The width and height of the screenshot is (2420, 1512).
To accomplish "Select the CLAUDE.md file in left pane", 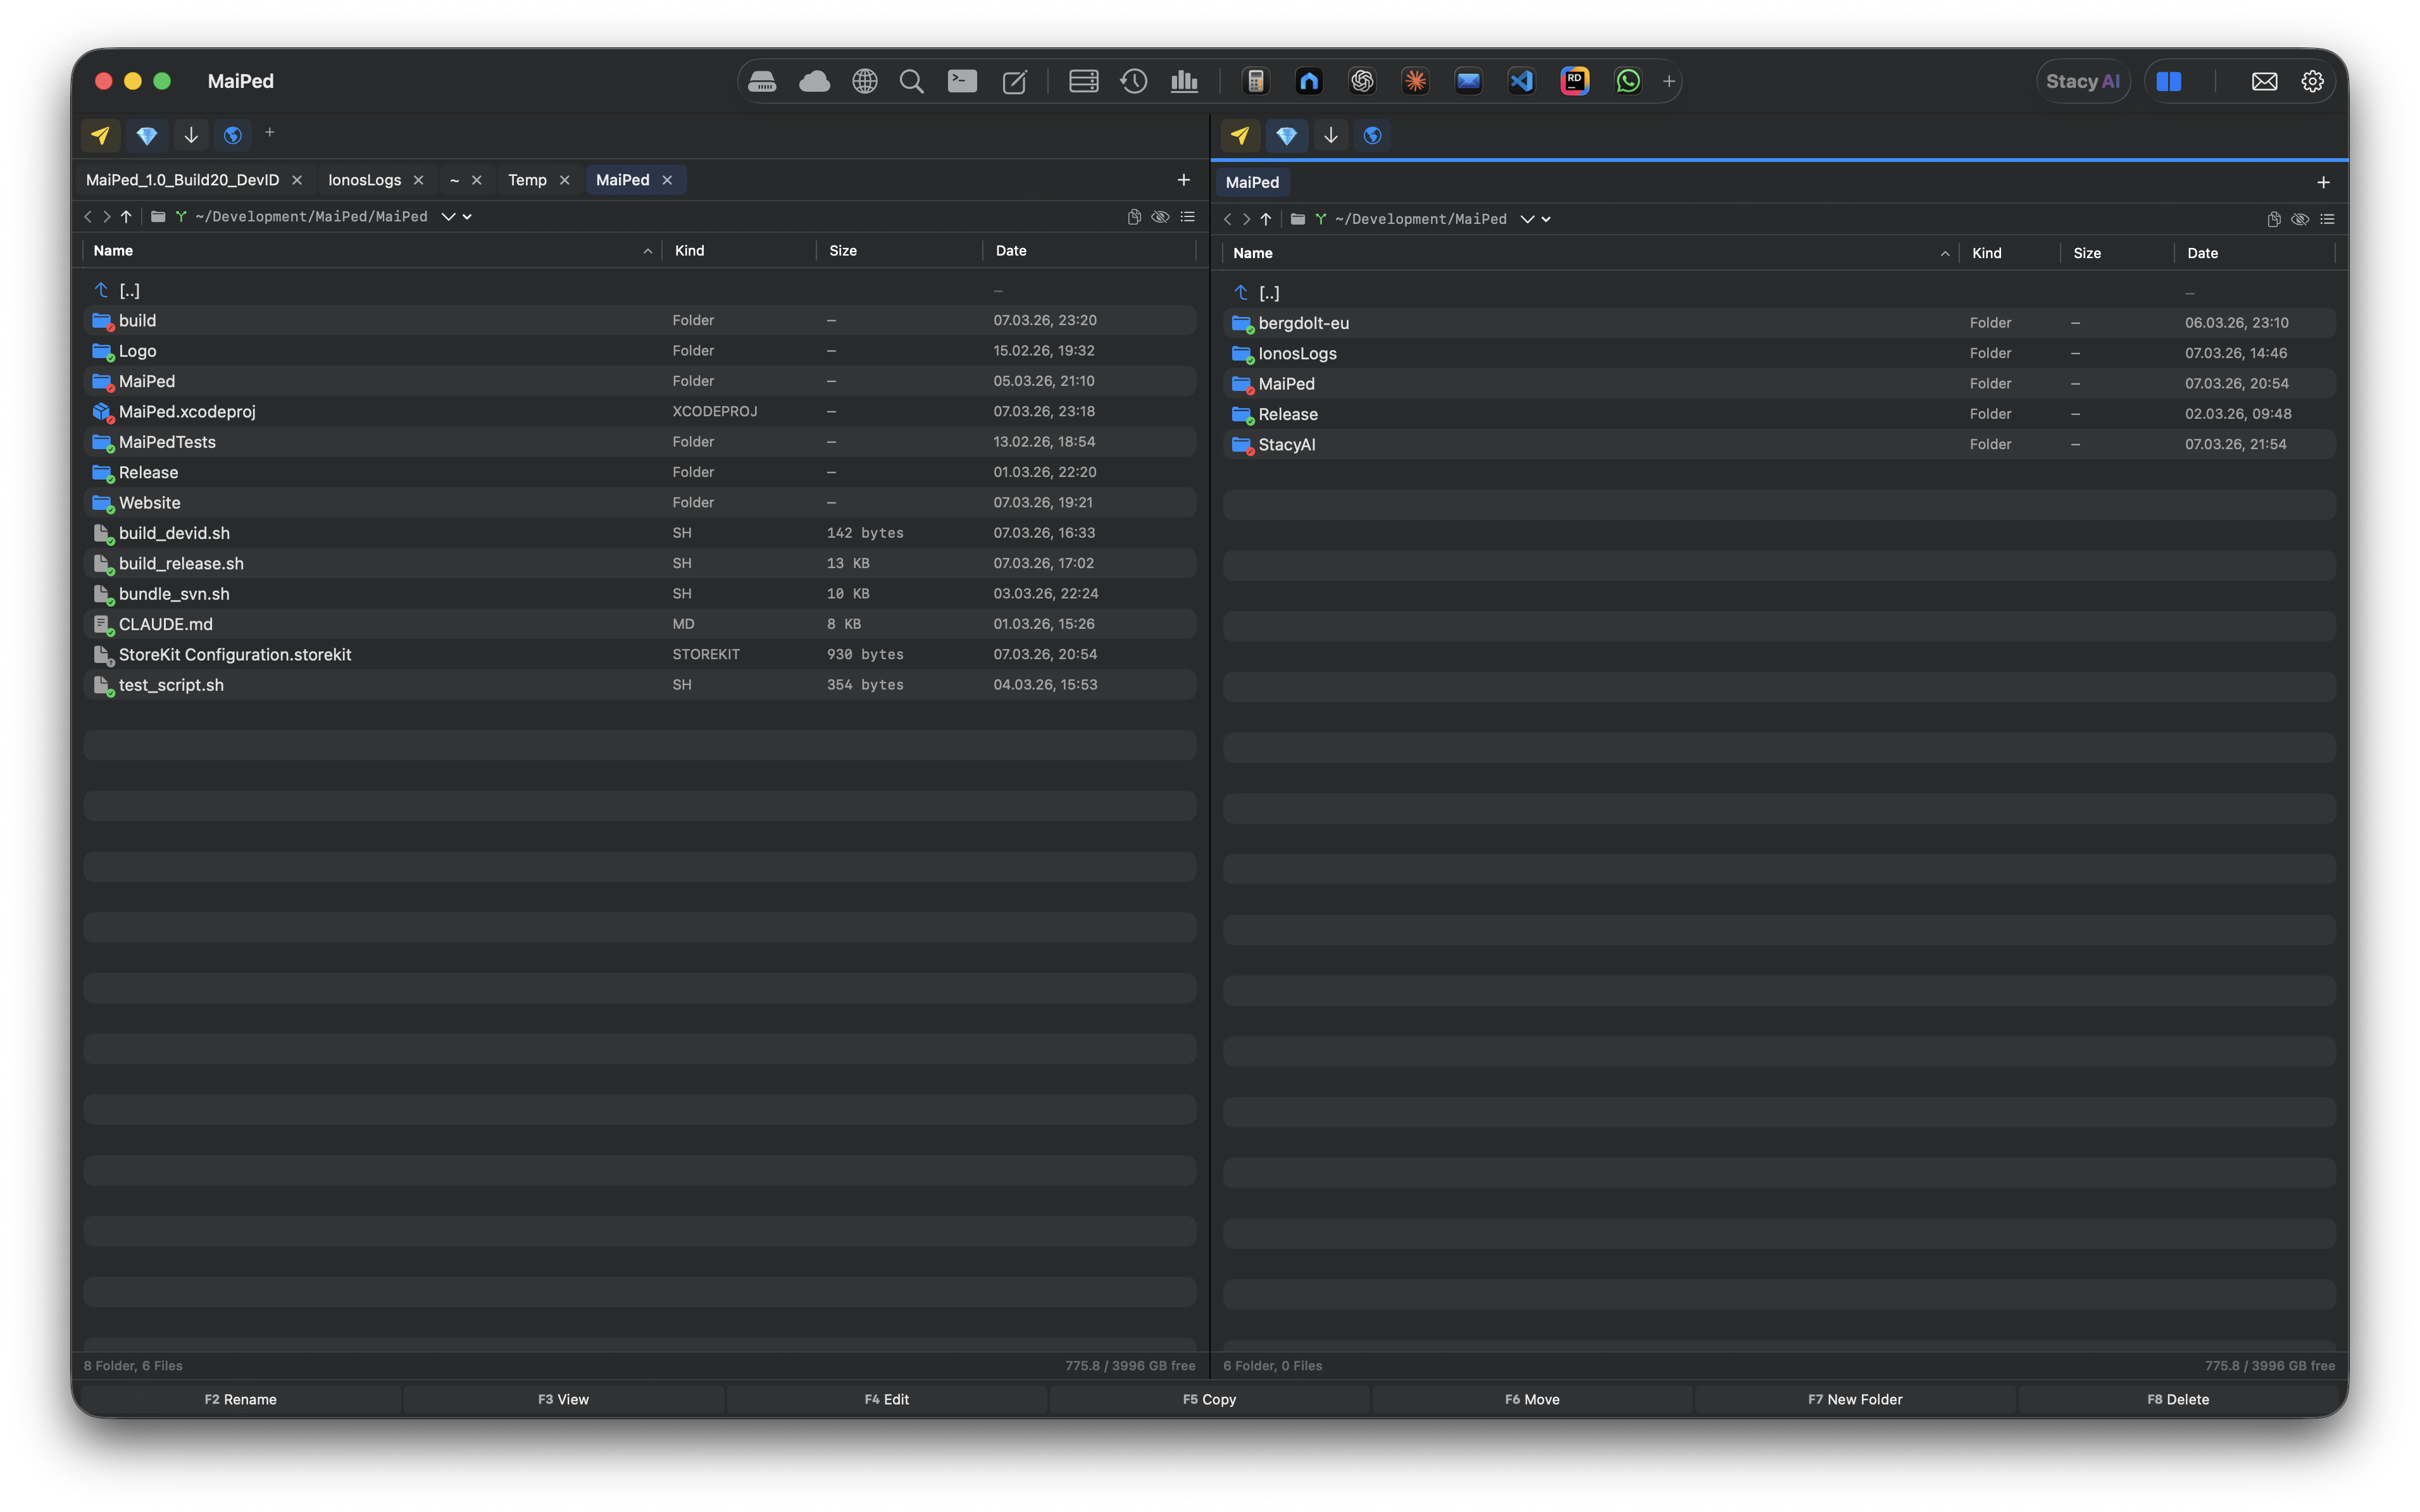I will tap(165, 624).
